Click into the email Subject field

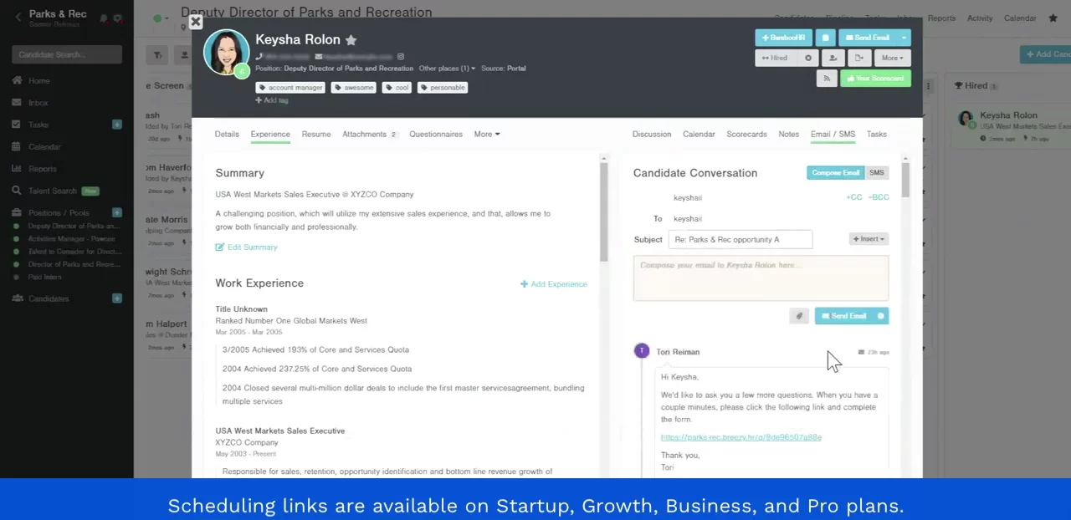(x=740, y=240)
